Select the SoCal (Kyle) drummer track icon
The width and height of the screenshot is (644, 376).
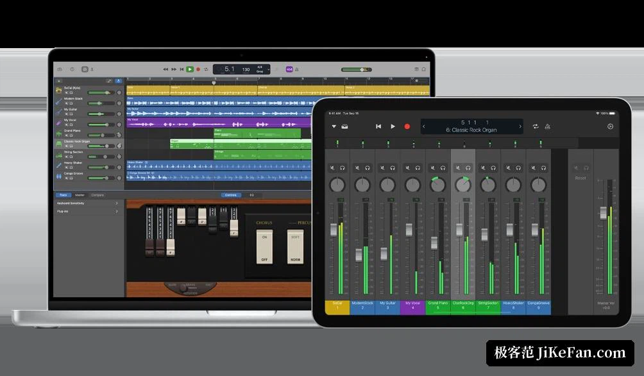point(59,90)
